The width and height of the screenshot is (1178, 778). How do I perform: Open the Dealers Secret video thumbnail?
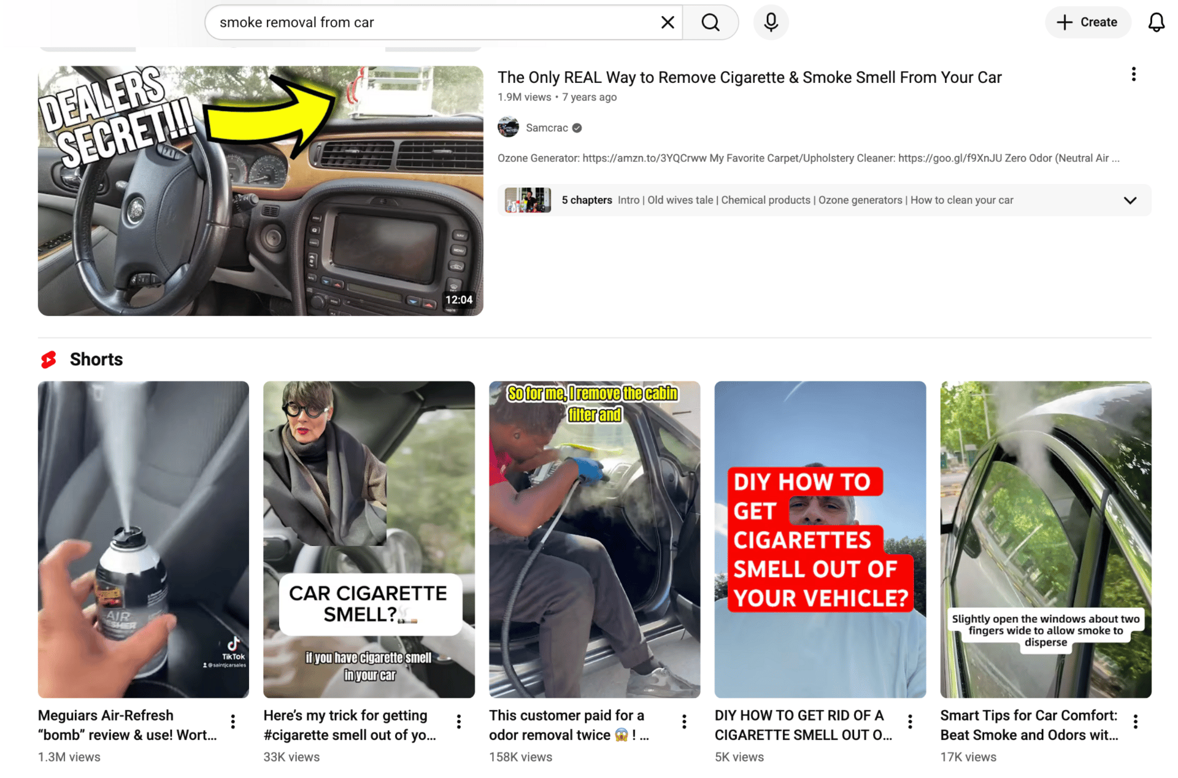tap(260, 191)
